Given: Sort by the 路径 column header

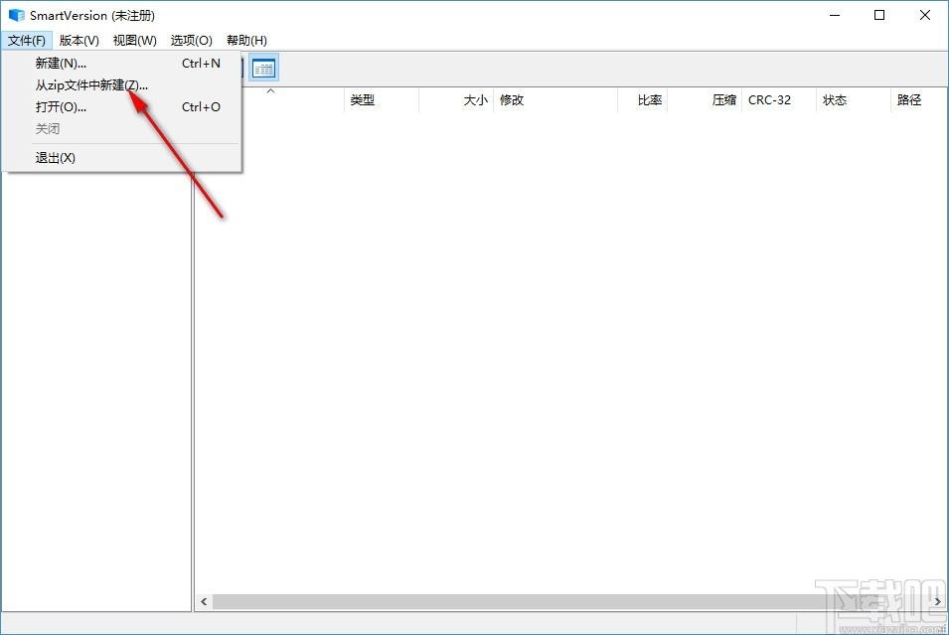Looking at the screenshot, I should pyautogui.click(x=919, y=100).
